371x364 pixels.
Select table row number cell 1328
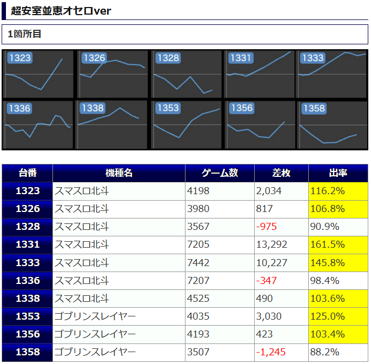click(28, 227)
